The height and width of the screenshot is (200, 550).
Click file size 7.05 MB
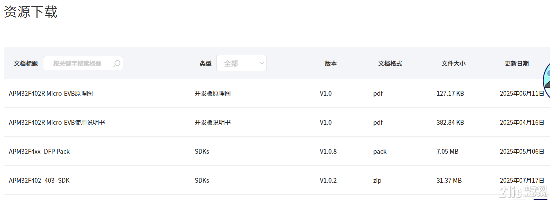[x=448, y=152]
